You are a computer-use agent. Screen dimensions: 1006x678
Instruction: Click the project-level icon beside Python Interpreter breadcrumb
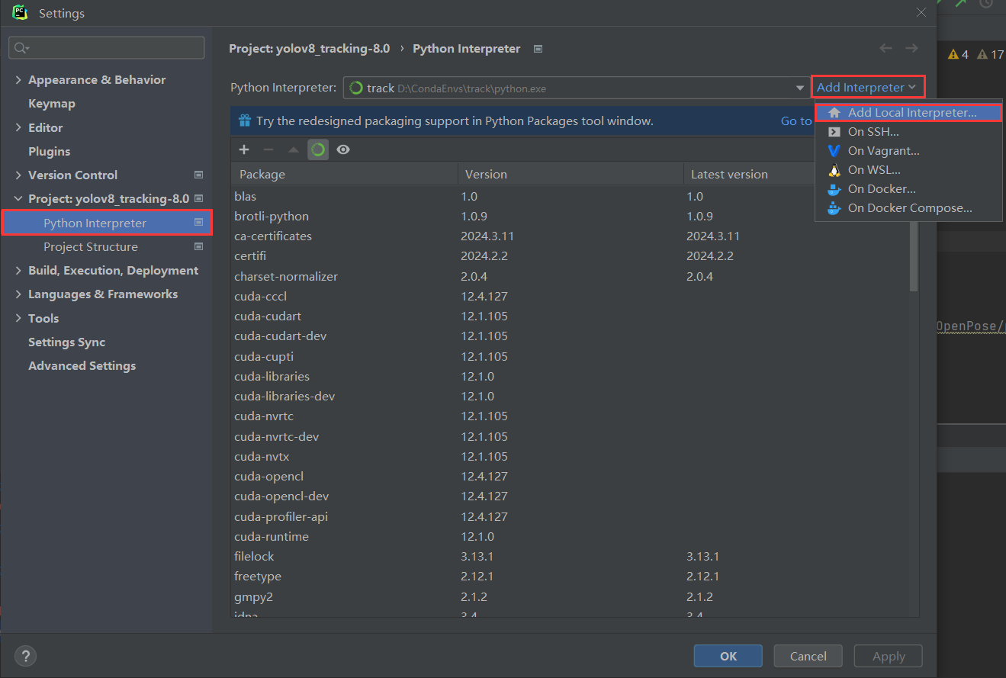538,49
